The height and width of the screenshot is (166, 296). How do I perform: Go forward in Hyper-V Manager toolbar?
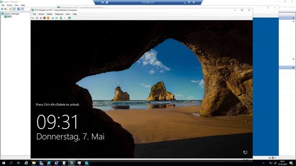[6, 9]
